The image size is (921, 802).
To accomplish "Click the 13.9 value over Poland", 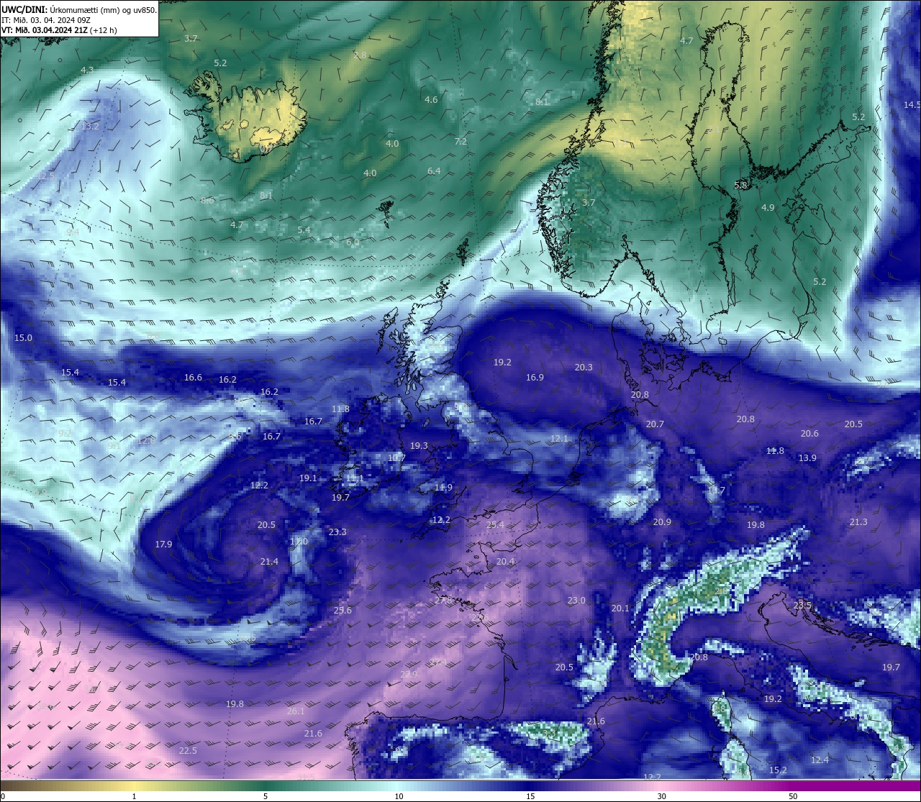I will pyautogui.click(x=807, y=457).
